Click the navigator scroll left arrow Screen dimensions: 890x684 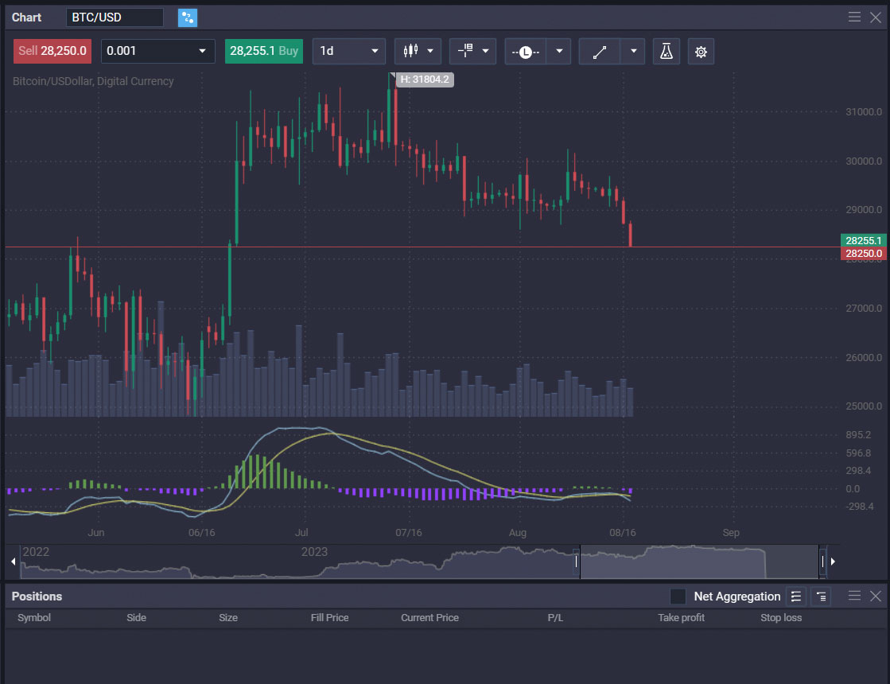[x=13, y=562]
